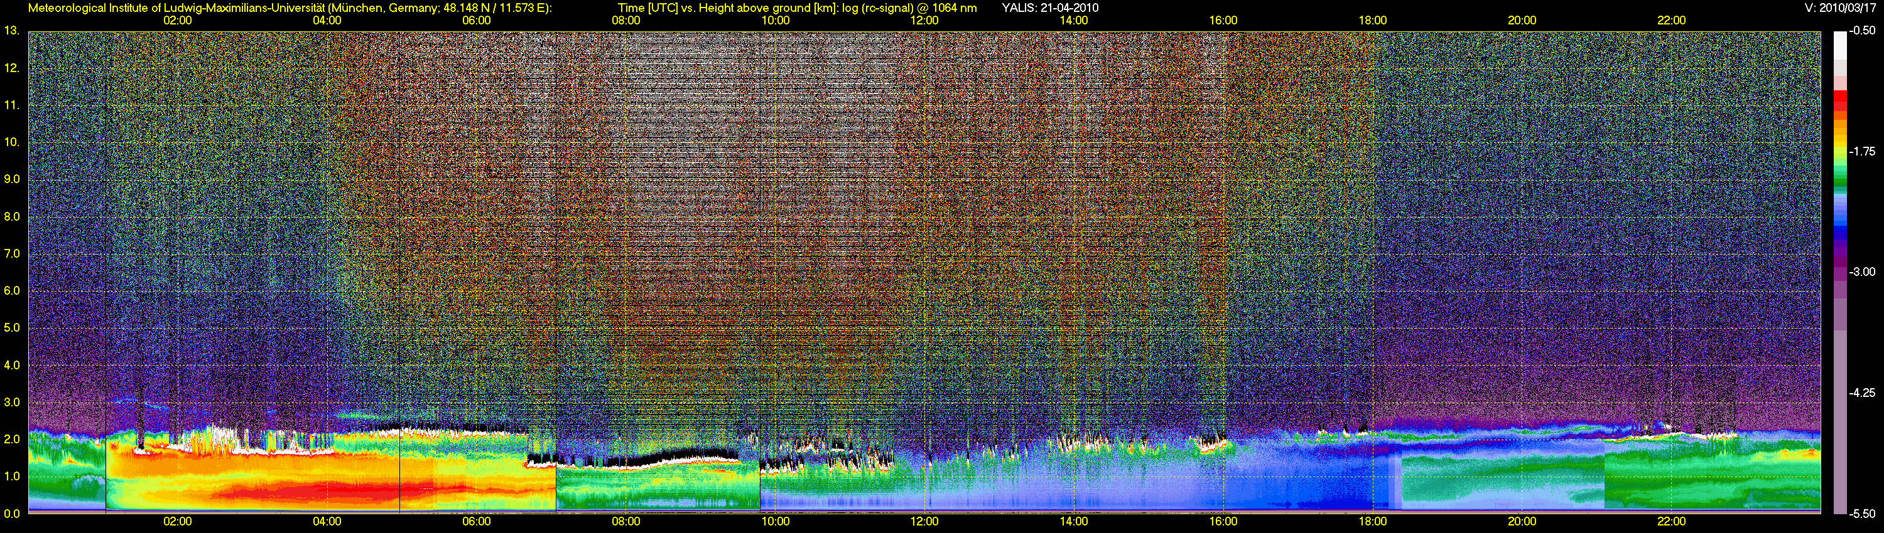This screenshot has height=533, width=1884.
Task: Click the 16:00 label on the upper time axis
Action: click(1223, 21)
